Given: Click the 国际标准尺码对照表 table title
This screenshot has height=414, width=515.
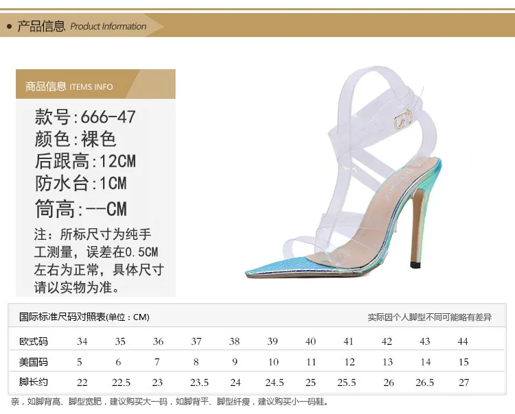Looking at the screenshot, I should point(84,317).
